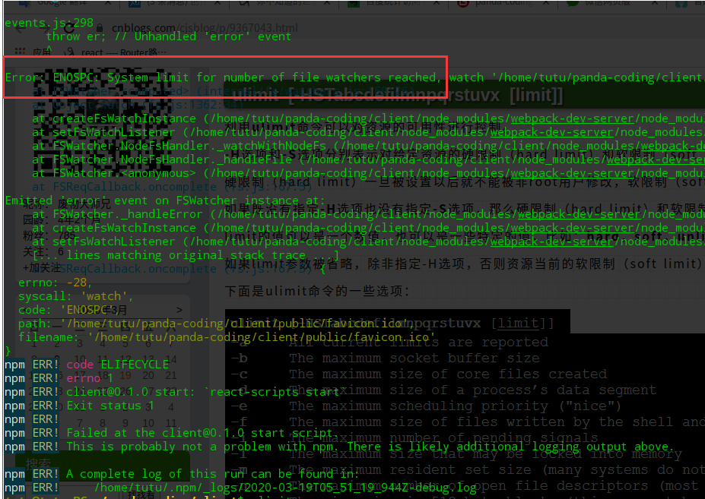The image size is (705, 499).
Task: Open the 'react ---- Router路' bookmark
Action: (x=116, y=52)
